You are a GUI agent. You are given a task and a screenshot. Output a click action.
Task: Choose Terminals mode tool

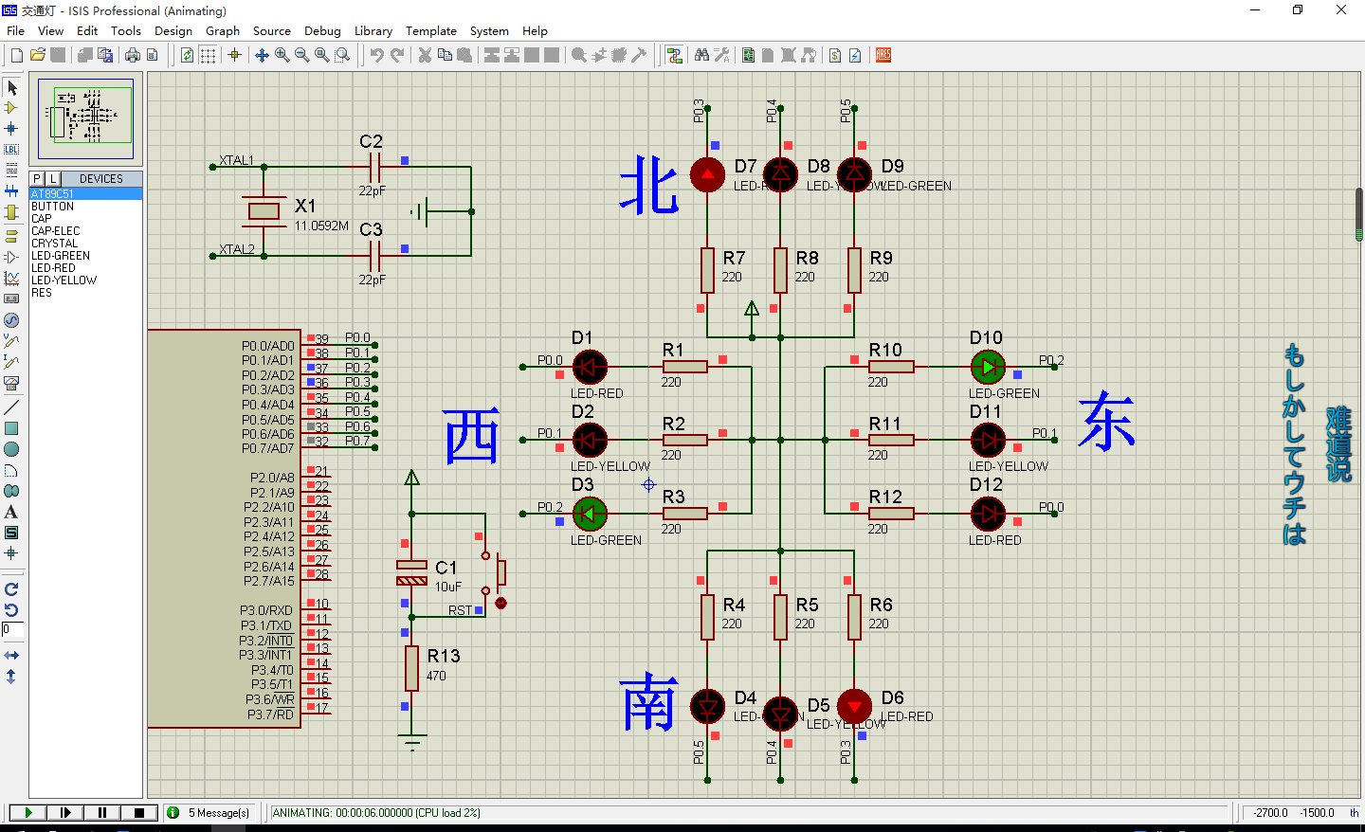click(11, 236)
